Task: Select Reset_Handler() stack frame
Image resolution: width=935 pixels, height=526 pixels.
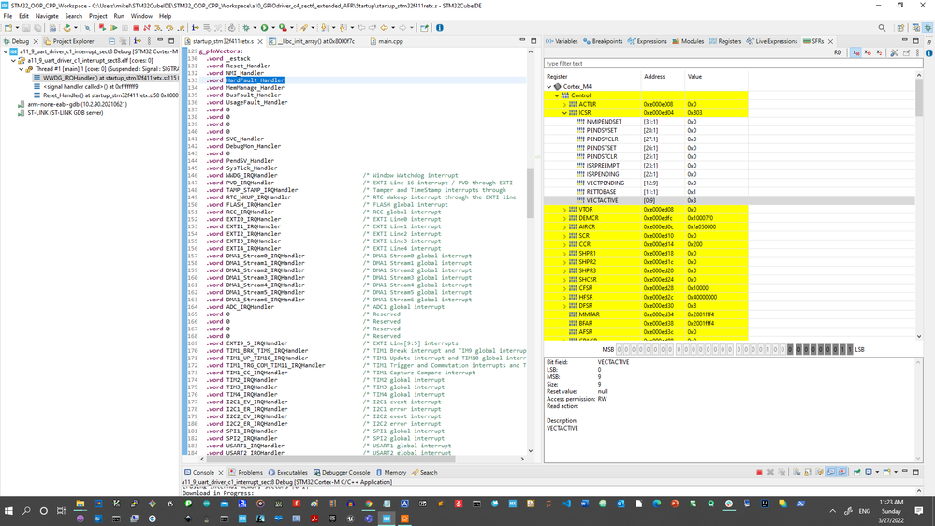Action: (x=105, y=95)
